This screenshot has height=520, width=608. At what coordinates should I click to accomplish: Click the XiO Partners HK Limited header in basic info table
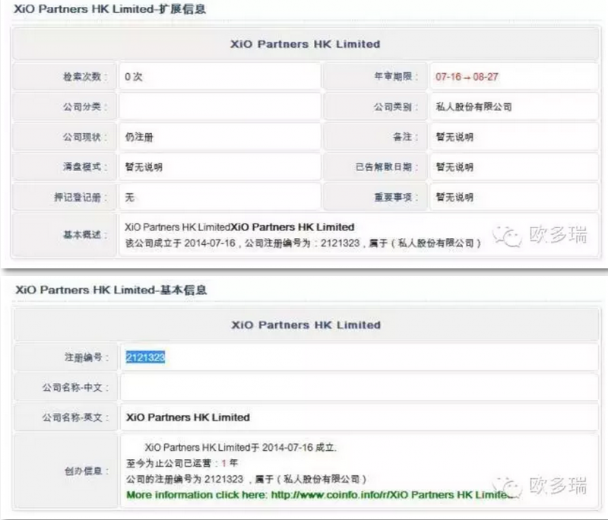click(306, 325)
